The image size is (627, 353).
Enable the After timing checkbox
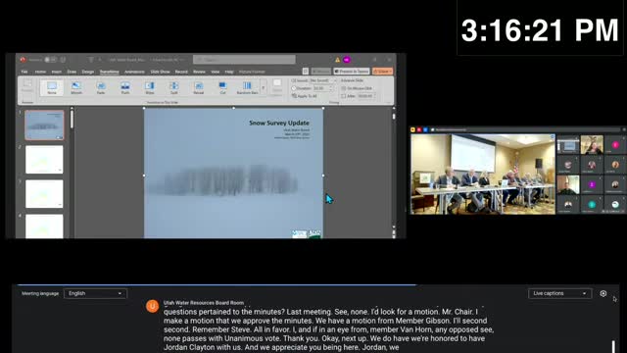tap(344, 96)
